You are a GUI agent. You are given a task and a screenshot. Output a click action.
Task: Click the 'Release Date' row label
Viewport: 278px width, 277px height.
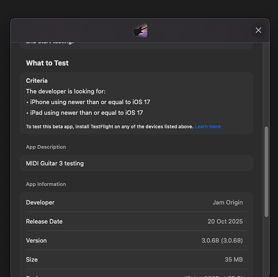pos(44,222)
